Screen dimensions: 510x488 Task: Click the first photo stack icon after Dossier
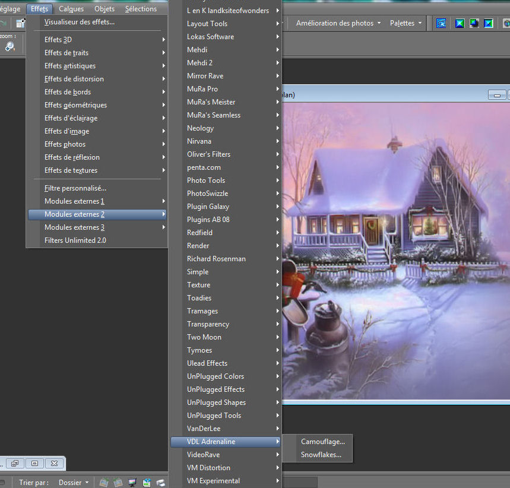104,482
